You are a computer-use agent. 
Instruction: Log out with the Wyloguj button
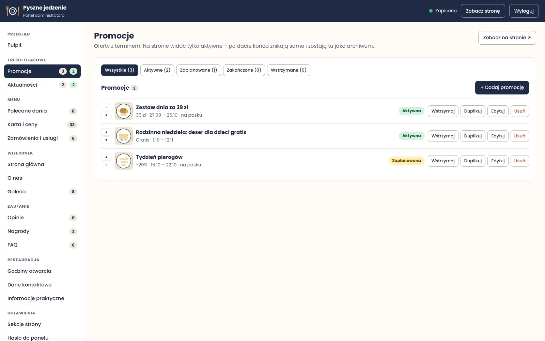(524, 11)
